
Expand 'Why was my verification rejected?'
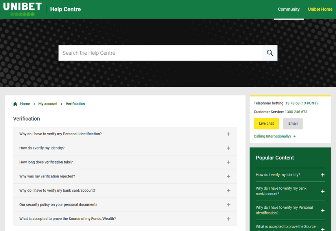coord(125,176)
